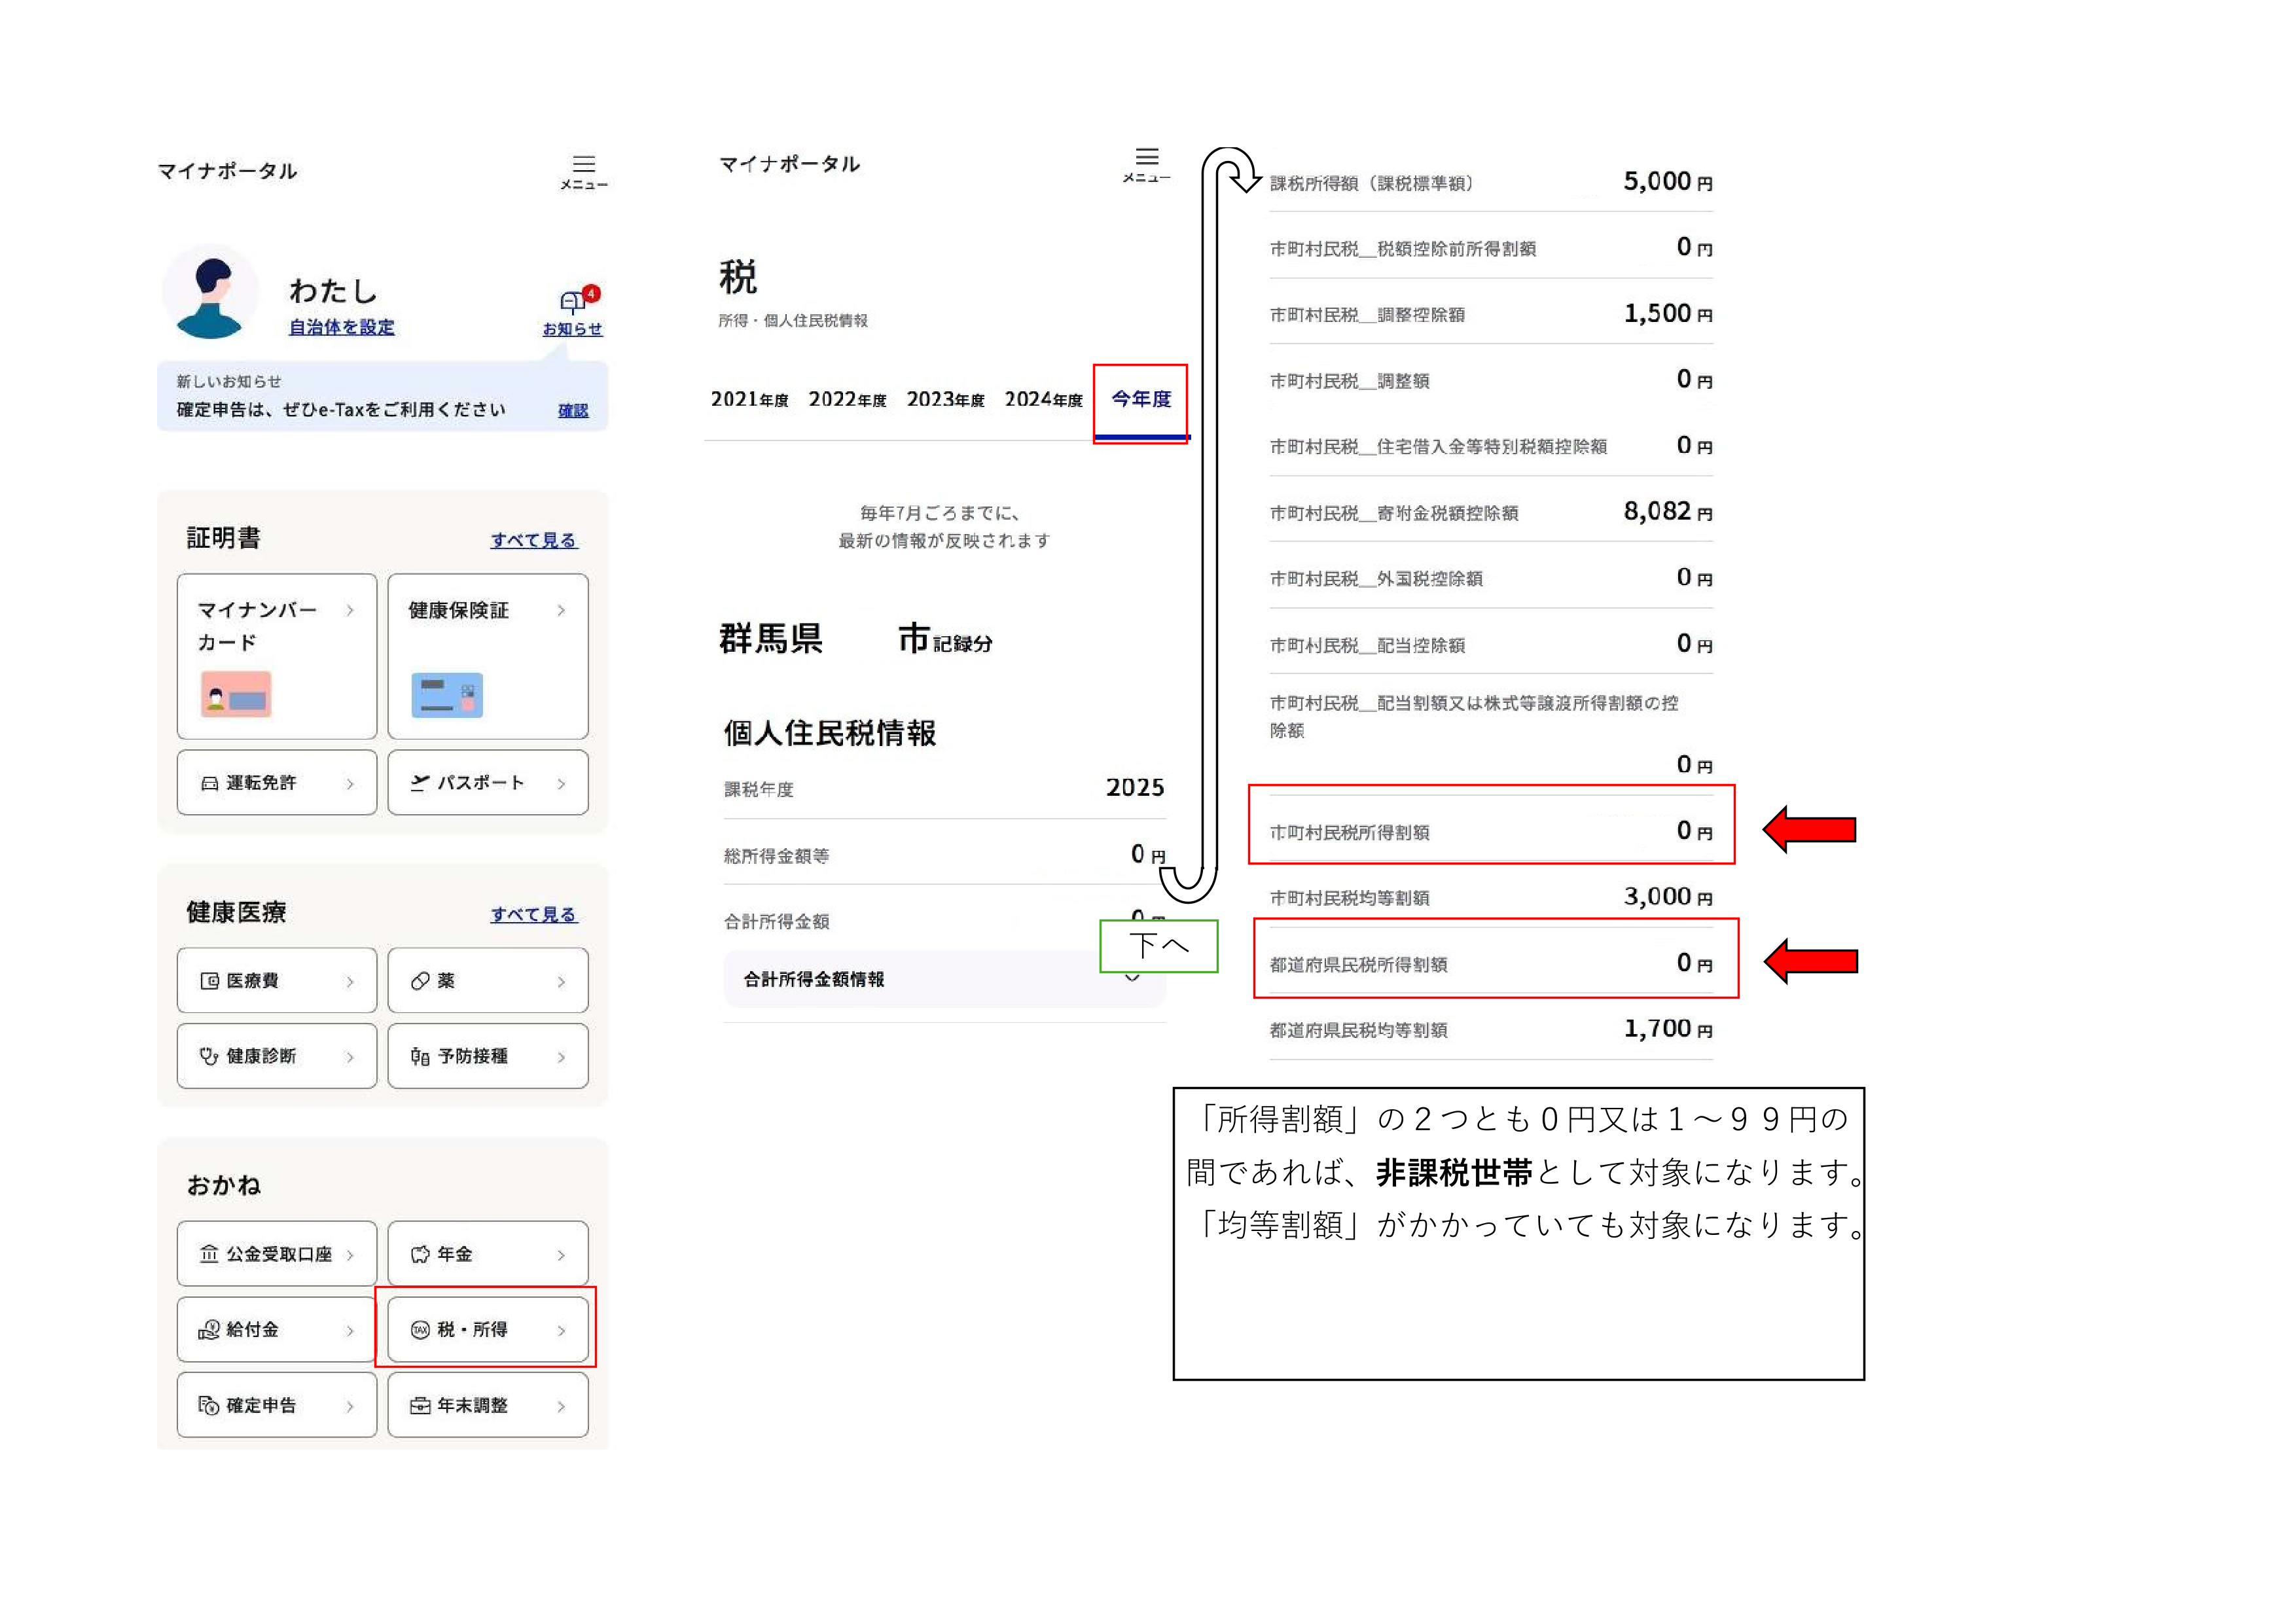
Task: Open the notifications mailbox icon
Action: click(x=573, y=302)
